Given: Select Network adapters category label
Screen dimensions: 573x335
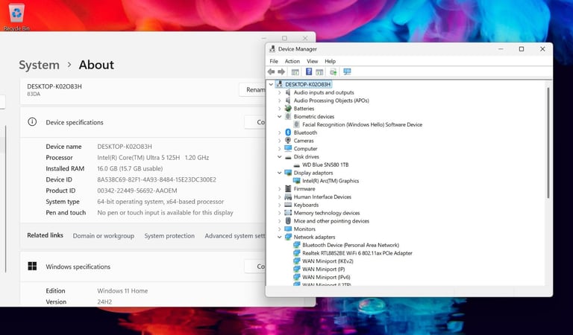Looking at the screenshot, I should (314, 237).
